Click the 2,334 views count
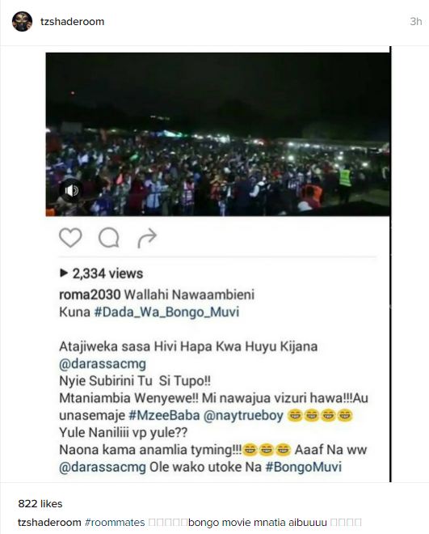This screenshot has width=429, height=534. pos(107,273)
